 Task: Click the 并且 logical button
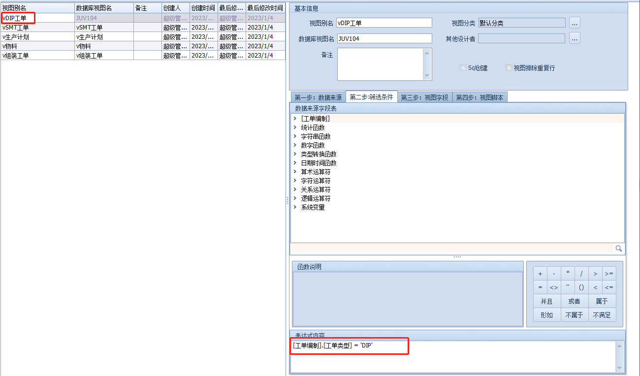coord(547,301)
